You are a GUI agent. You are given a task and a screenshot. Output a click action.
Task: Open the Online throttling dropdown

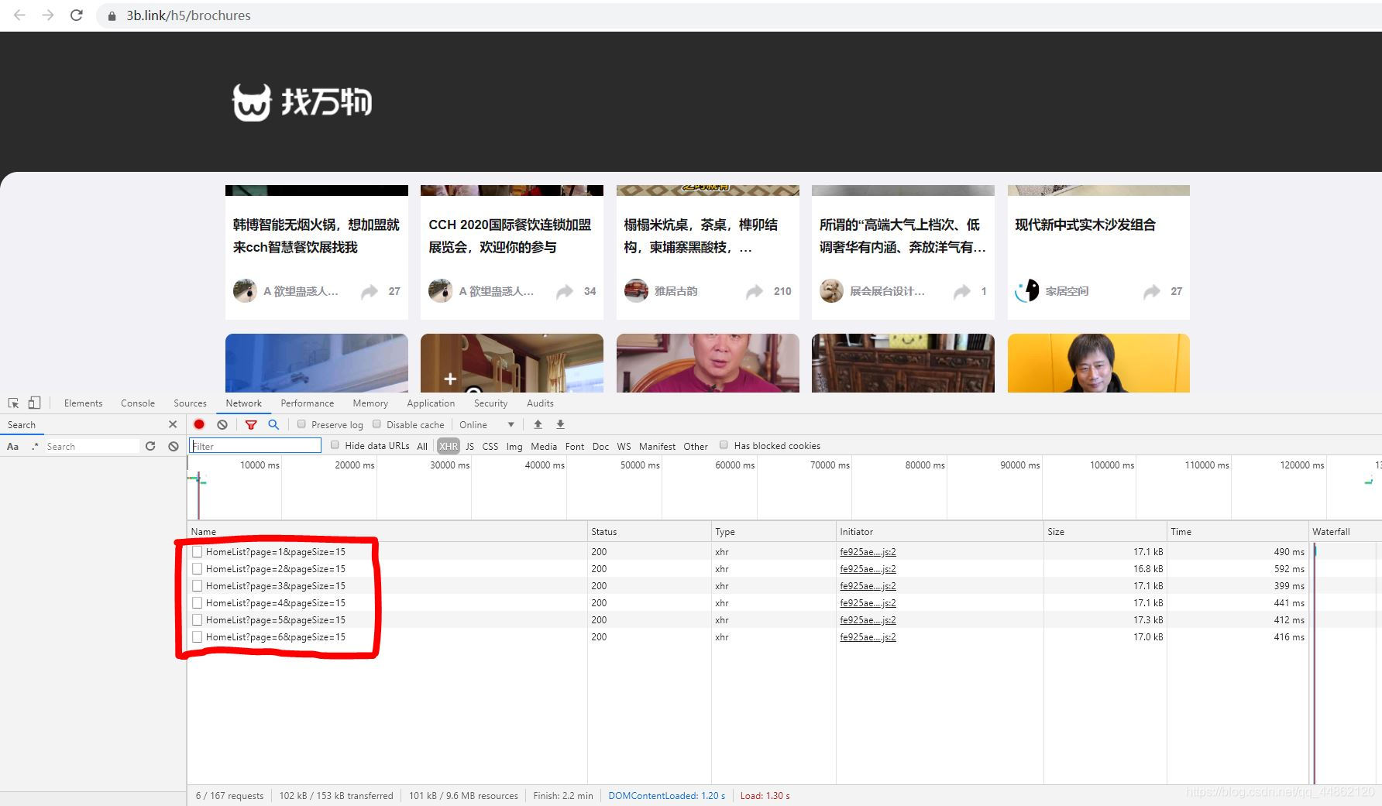click(x=486, y=424)
